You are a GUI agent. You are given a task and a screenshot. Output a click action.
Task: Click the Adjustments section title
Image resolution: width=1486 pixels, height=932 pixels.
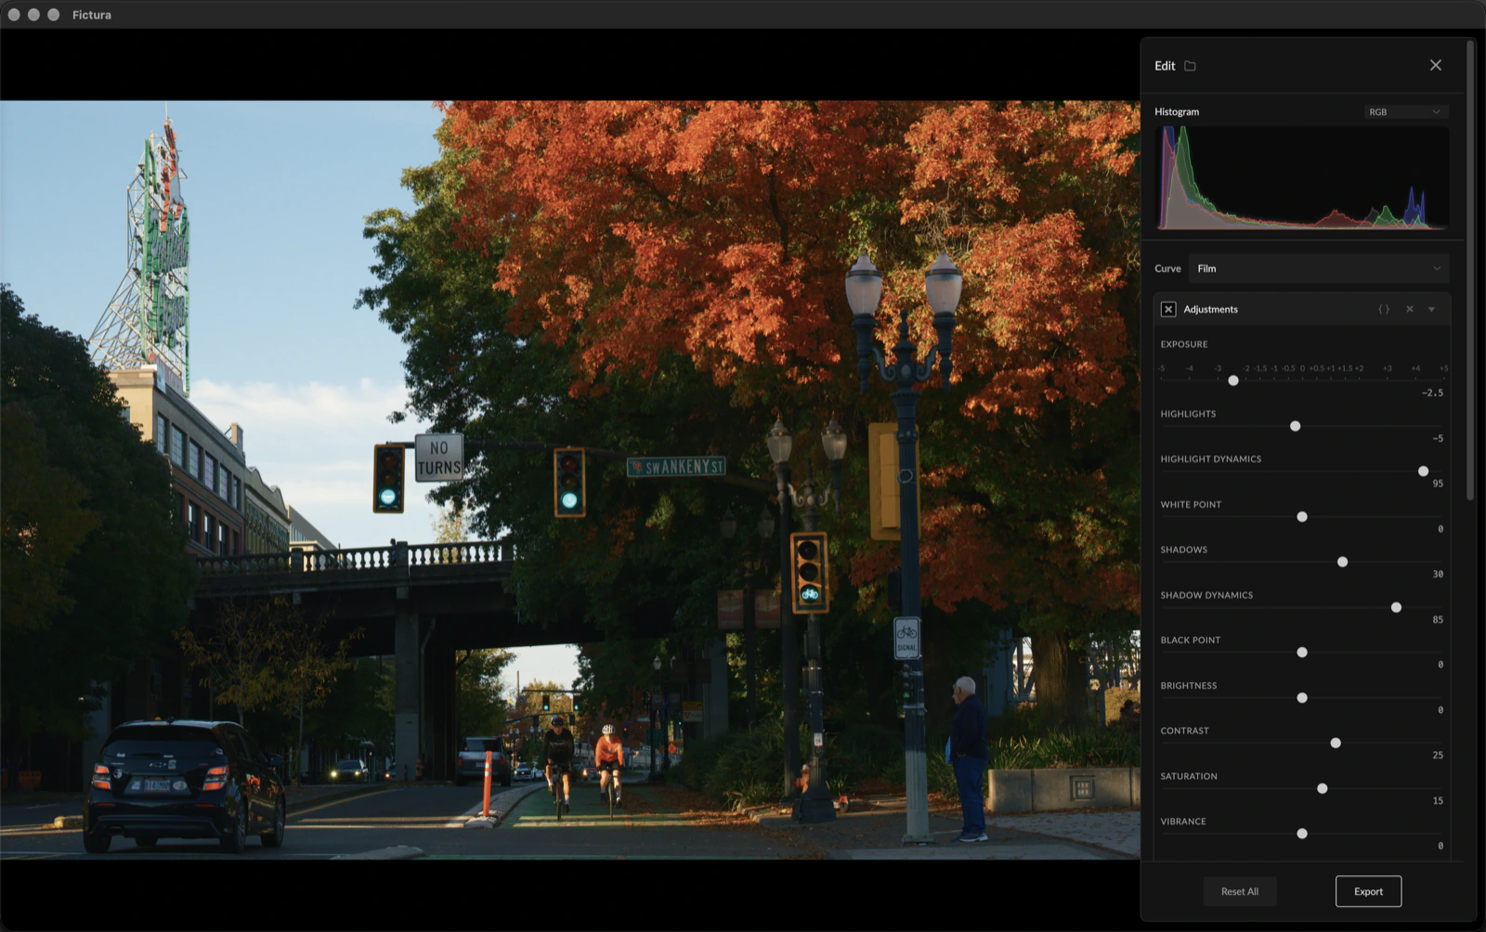tap(1210, 309)
